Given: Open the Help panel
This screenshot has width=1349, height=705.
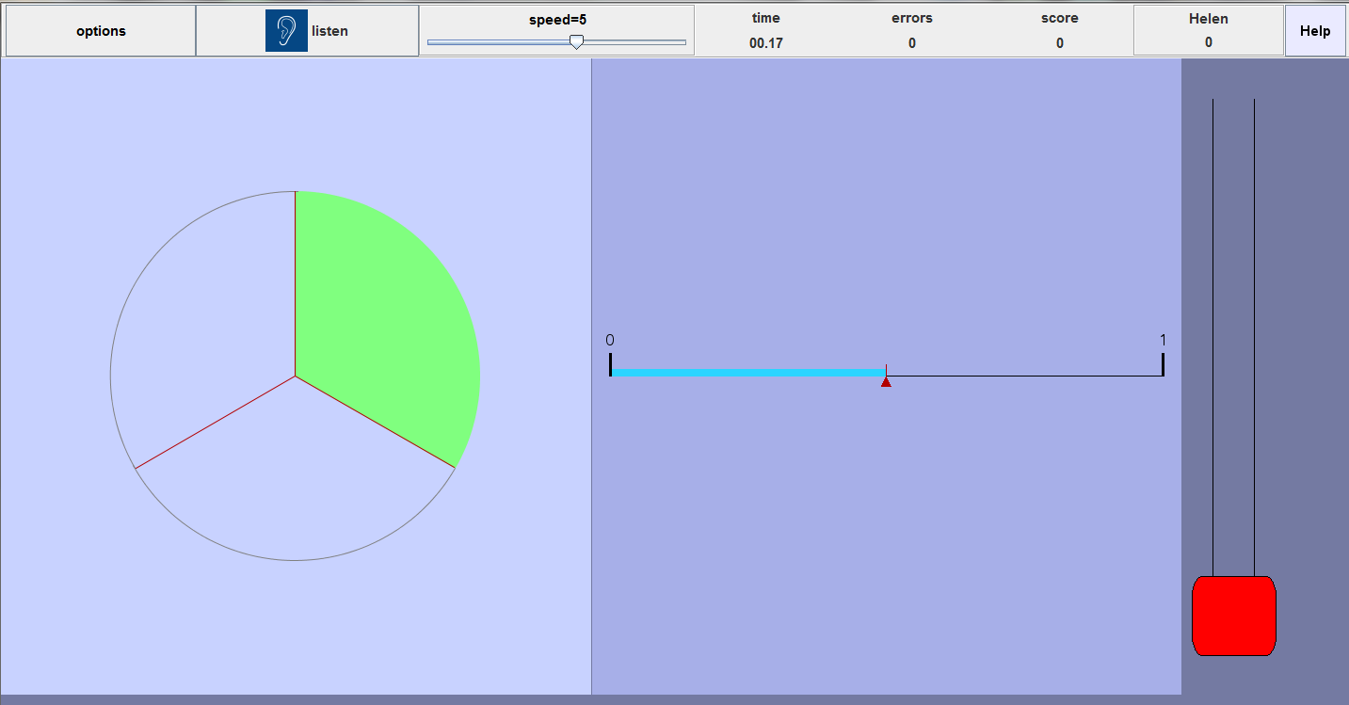Looking at the screenshot, I should pyautogui.click(x=1315, y=31).
